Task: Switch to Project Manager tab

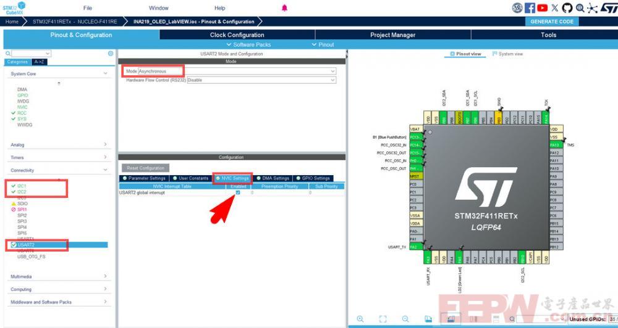Action: pyautogui.click(x=392, y=35)
